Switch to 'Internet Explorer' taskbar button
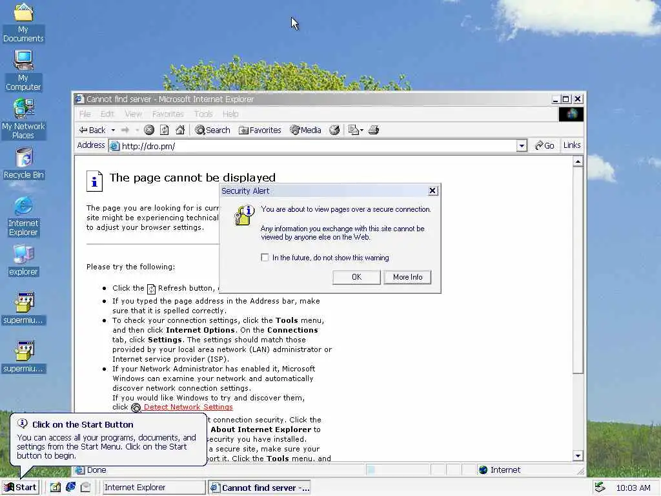Screen dimensions: 661x496 point(154,488)
